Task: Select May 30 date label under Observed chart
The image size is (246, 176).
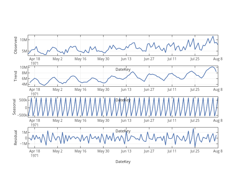Action: pyautogui.click(x=103, y=59)
